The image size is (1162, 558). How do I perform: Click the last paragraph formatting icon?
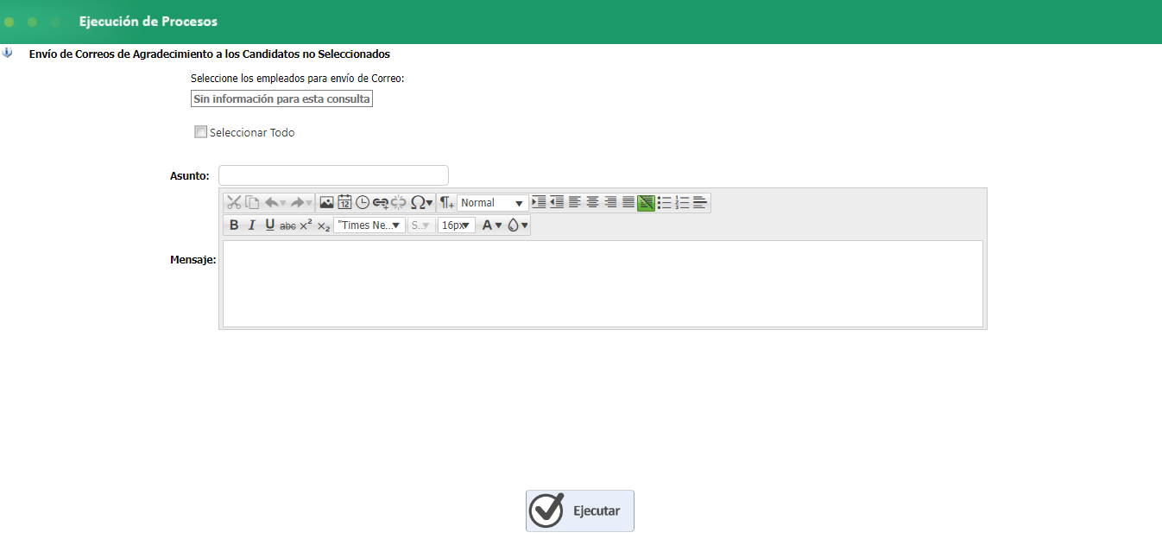click(700, 203)
